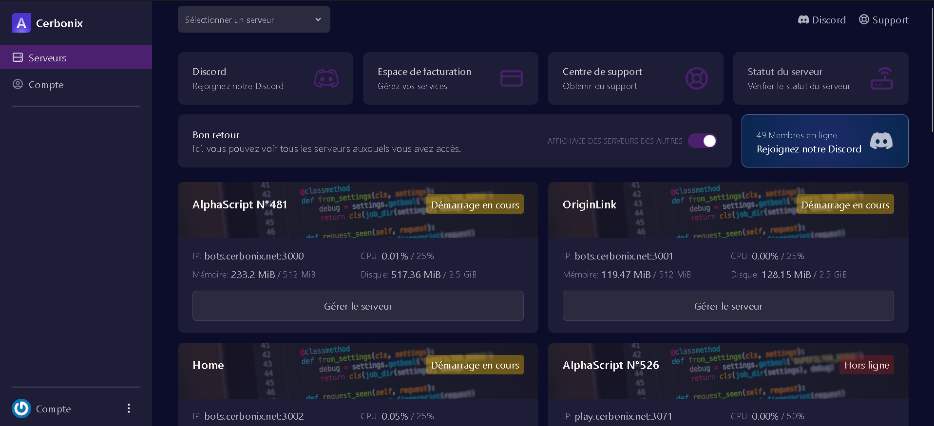Click disk value 128.15 MiB

tap(786, 275)
